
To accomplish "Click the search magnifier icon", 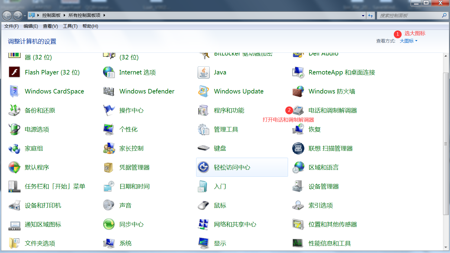I will [x=444, y=15].
